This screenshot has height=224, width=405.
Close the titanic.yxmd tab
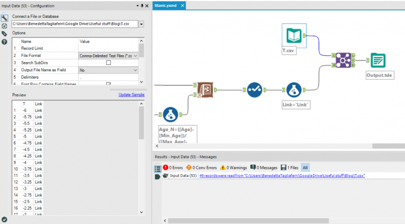[182, 5]
